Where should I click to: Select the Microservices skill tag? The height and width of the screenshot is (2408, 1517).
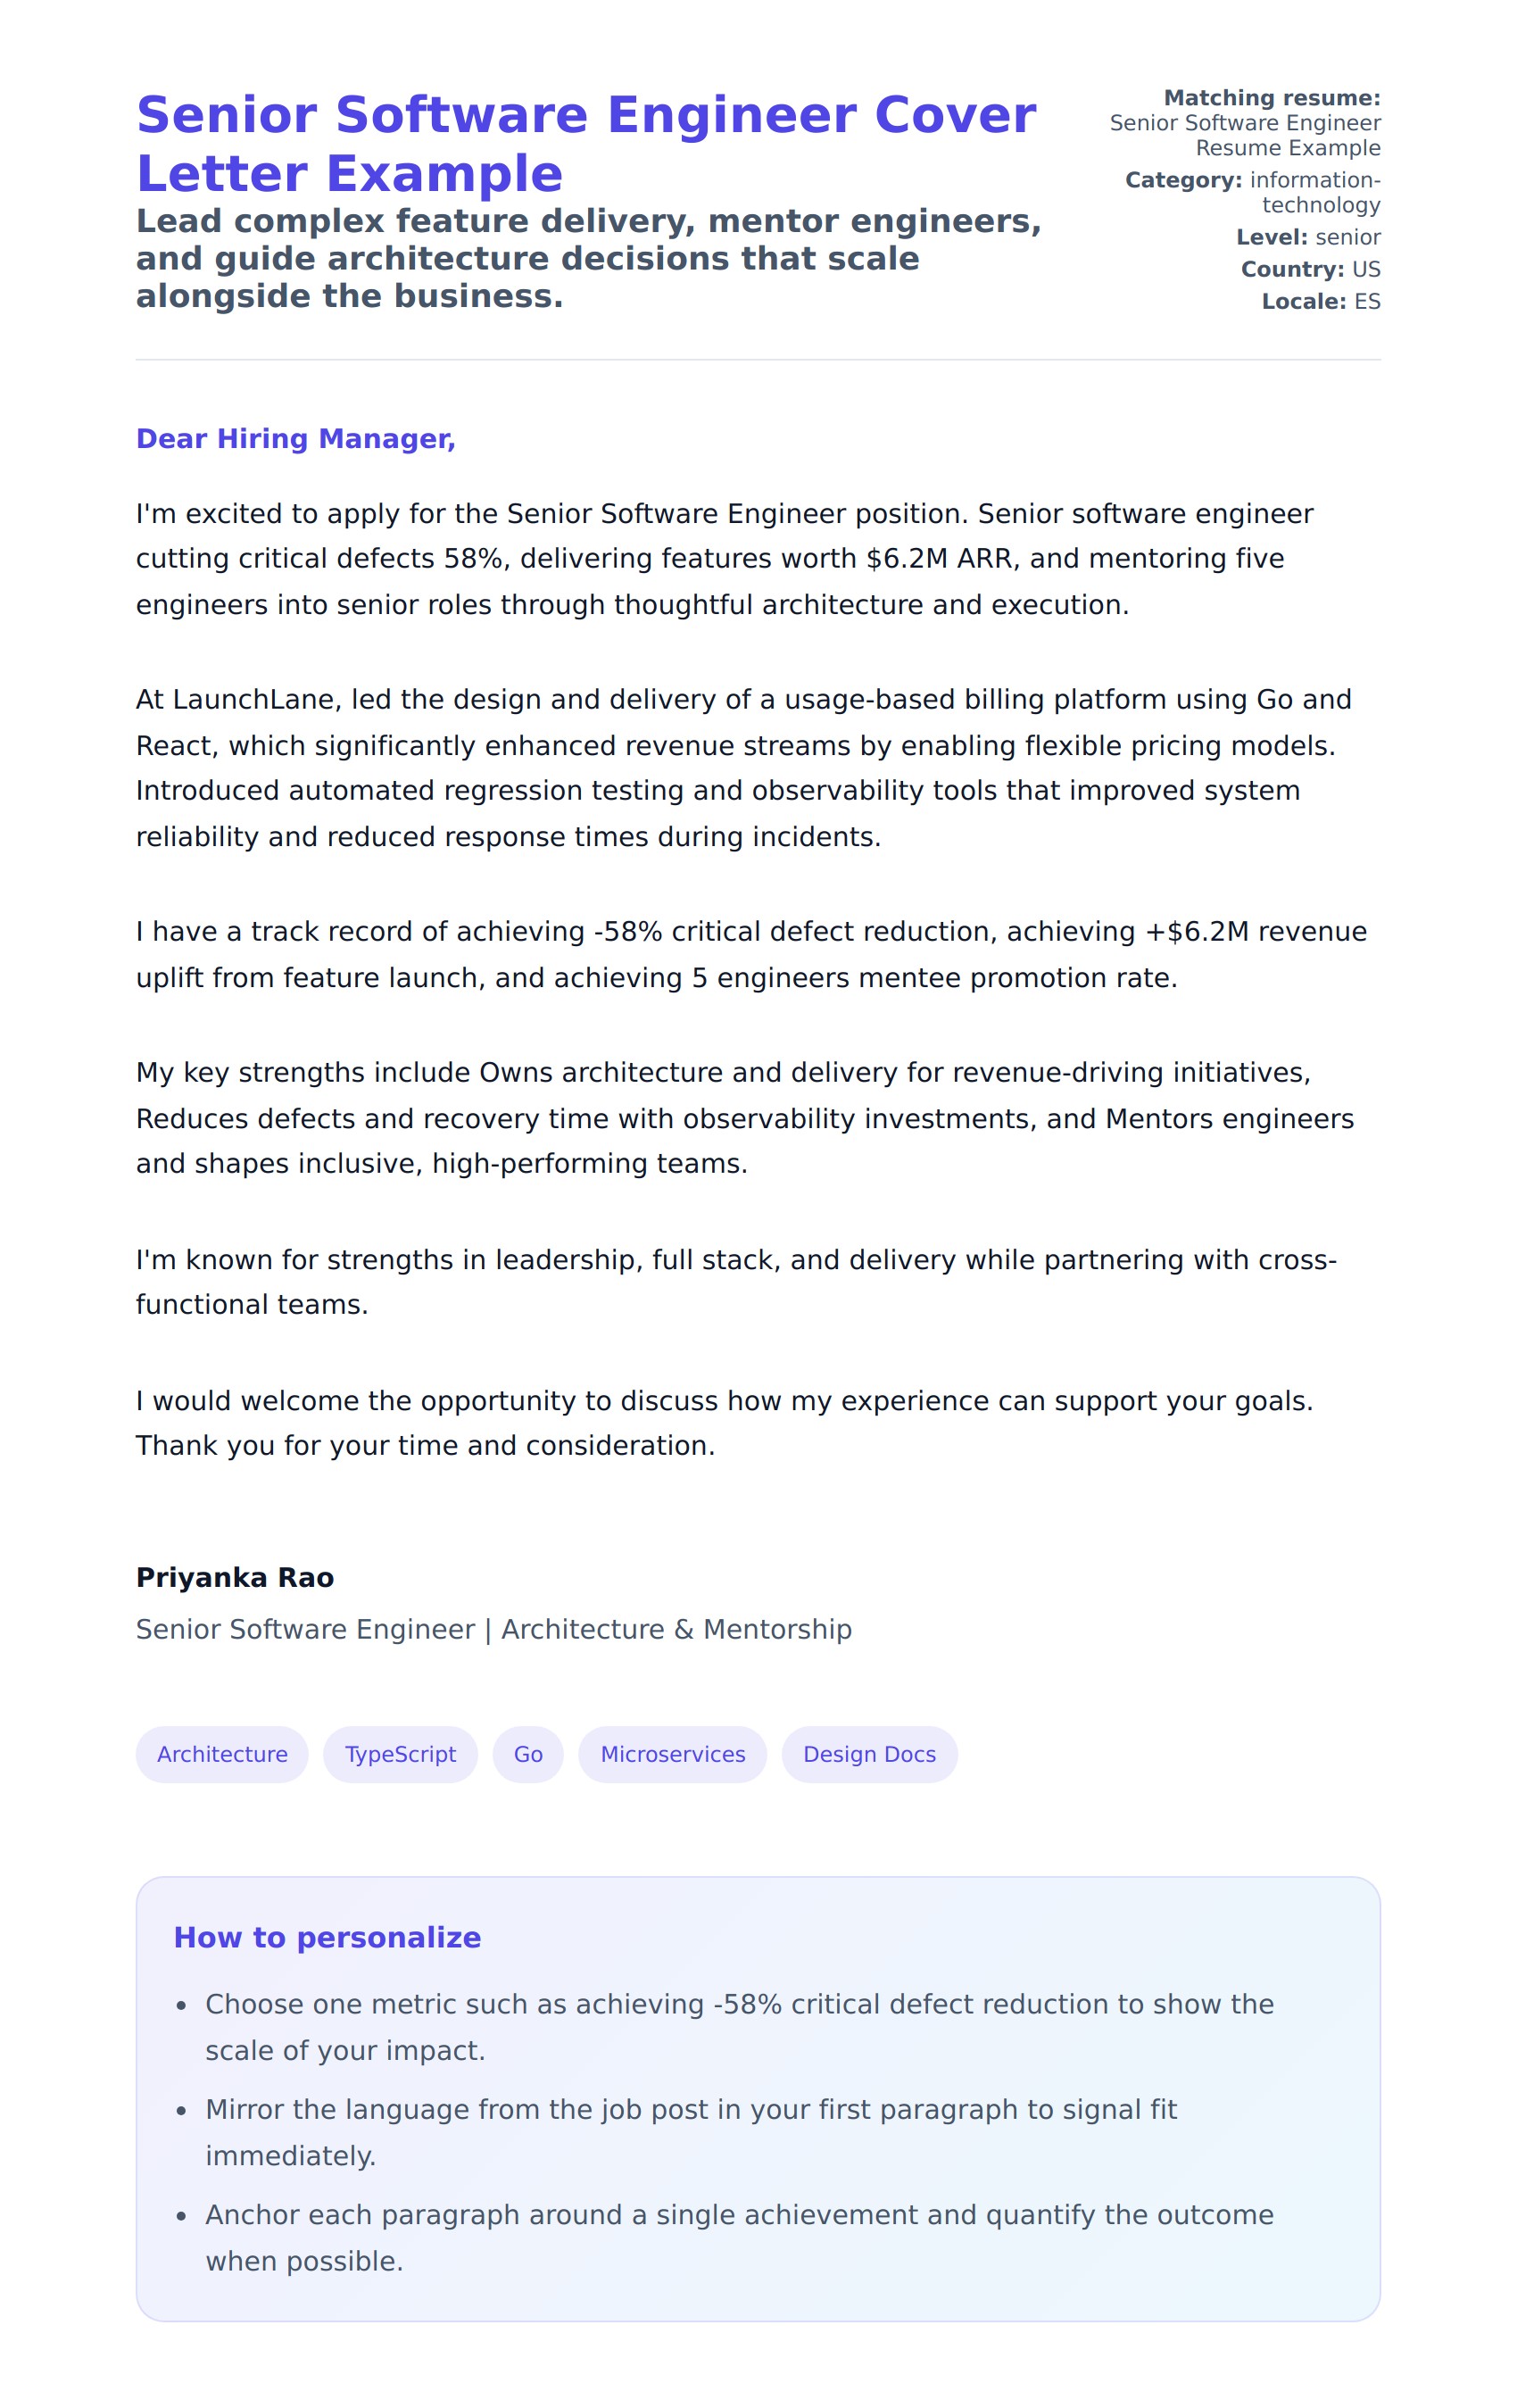(x=672, y=1754)
